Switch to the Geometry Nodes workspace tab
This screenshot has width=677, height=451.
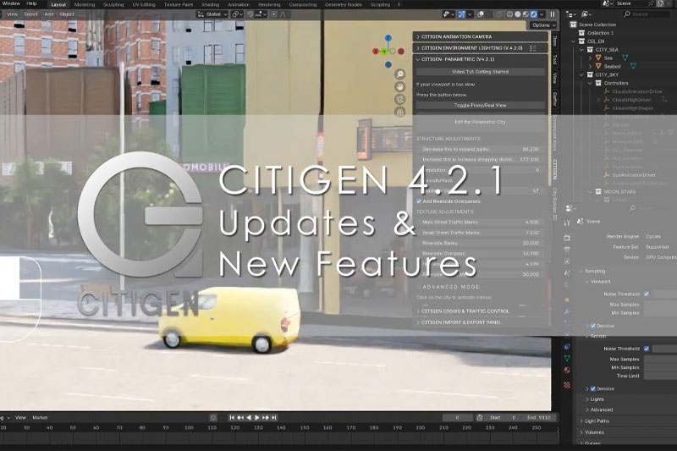click(x=344, y=4)
